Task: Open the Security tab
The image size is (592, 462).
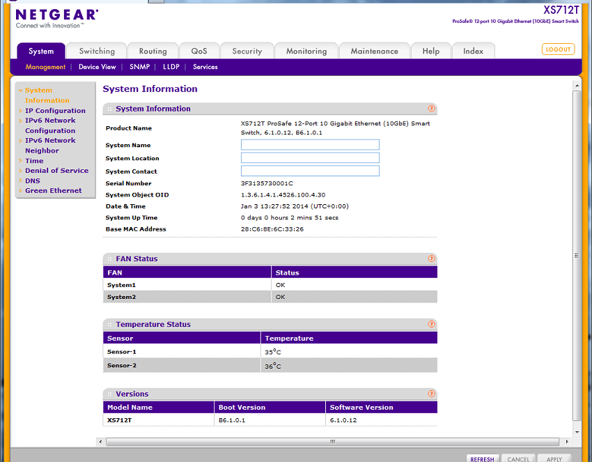Action: [247, 51]
